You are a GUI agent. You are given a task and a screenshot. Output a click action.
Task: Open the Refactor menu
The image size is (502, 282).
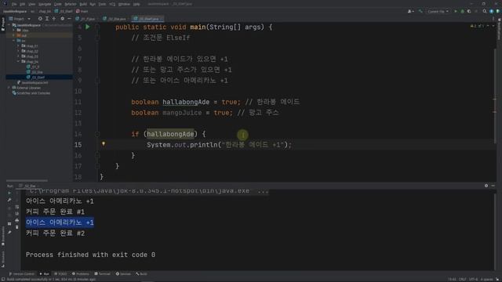point(71,4)
